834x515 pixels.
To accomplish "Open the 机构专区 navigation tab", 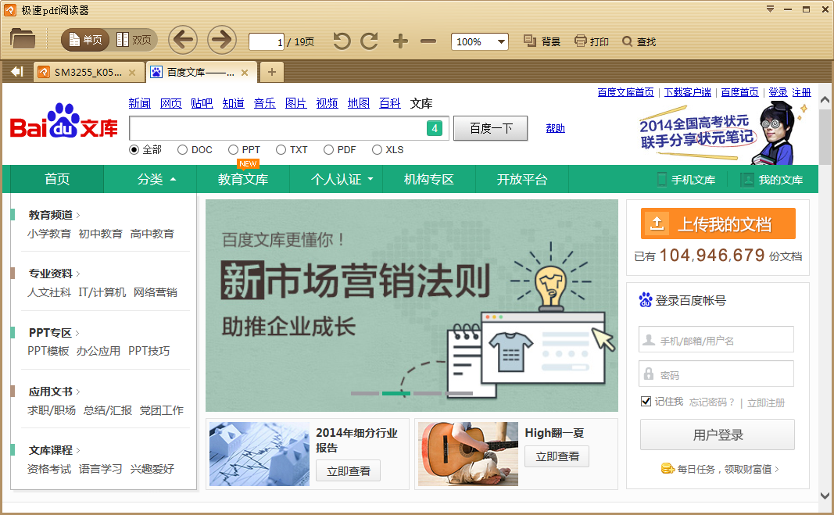I will [x=428, y=179].
